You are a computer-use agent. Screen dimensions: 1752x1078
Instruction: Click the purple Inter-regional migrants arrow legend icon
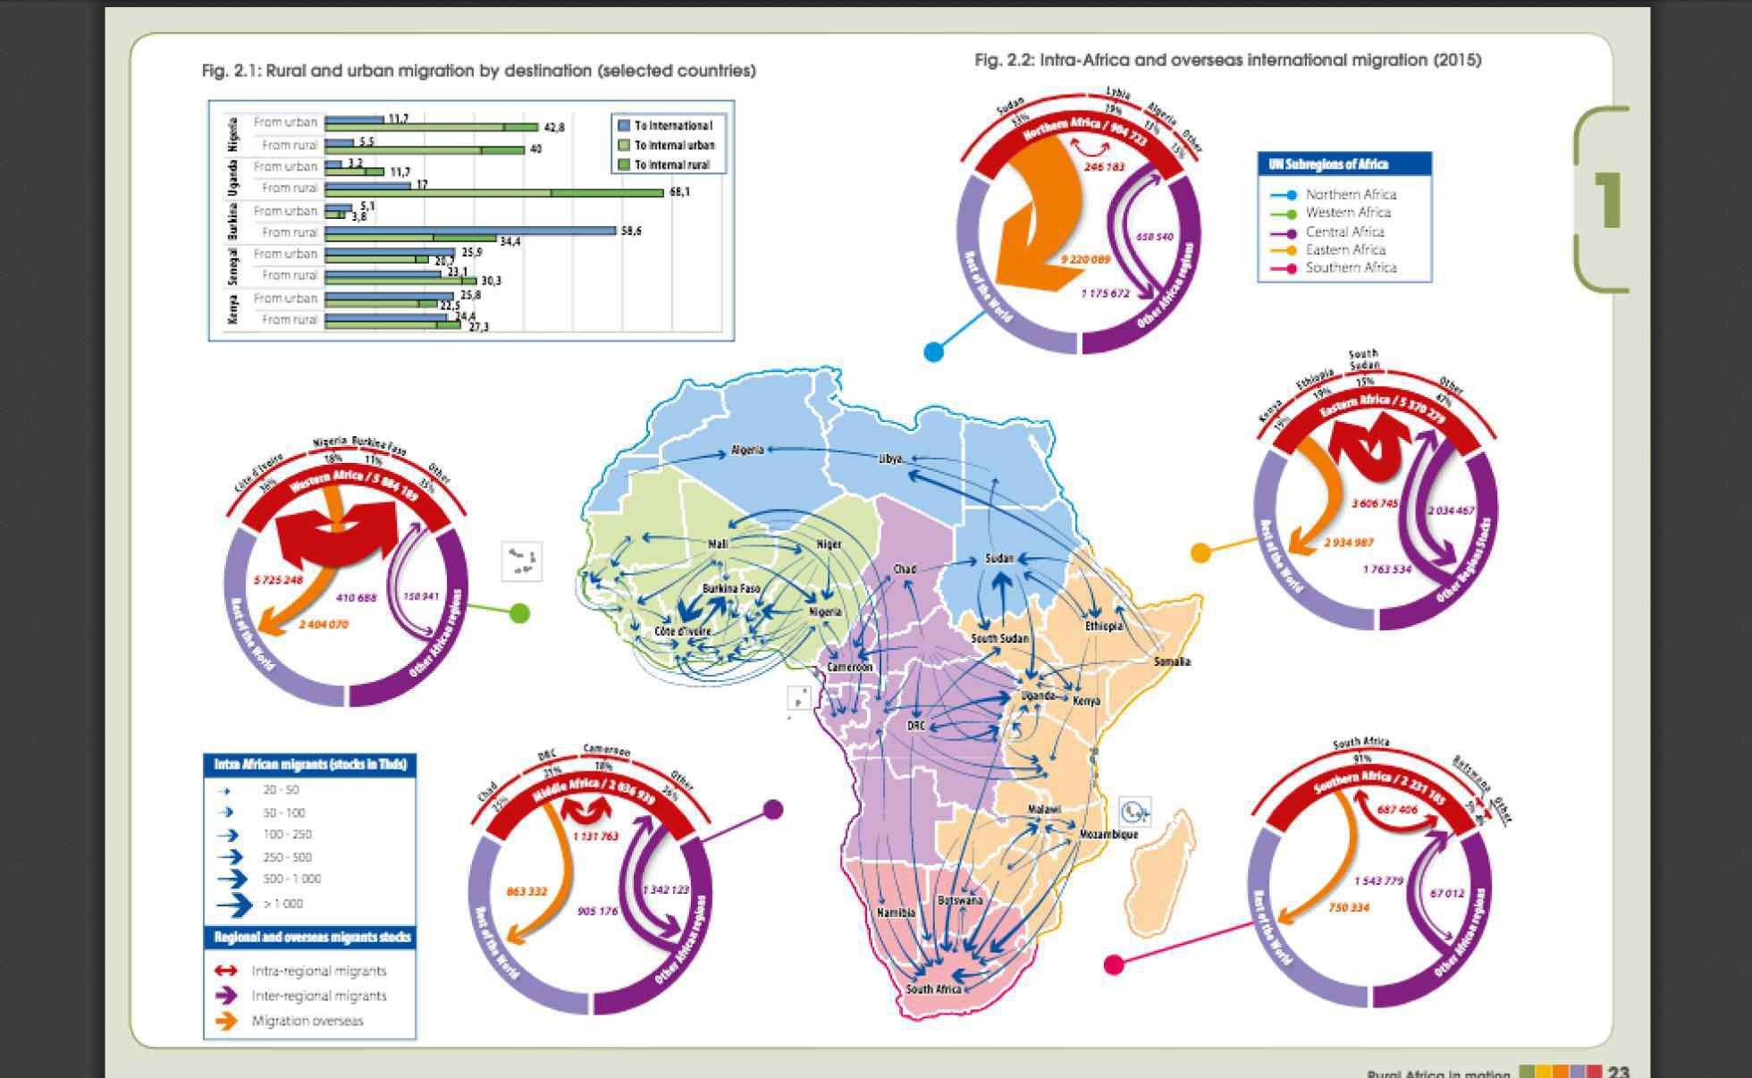pyautogui.click(x=227, y=995)
